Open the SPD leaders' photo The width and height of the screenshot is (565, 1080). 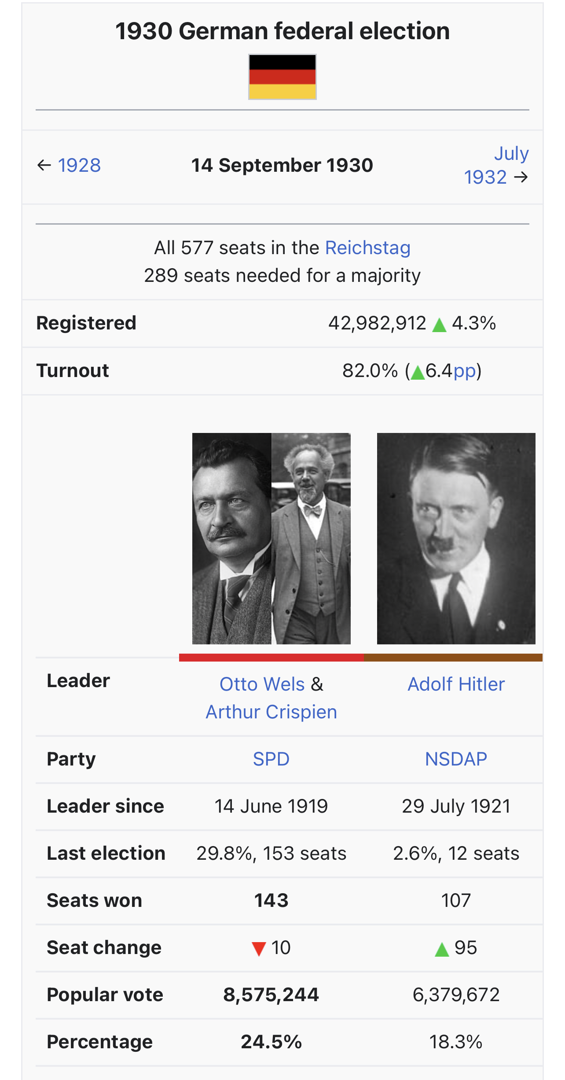271,539
